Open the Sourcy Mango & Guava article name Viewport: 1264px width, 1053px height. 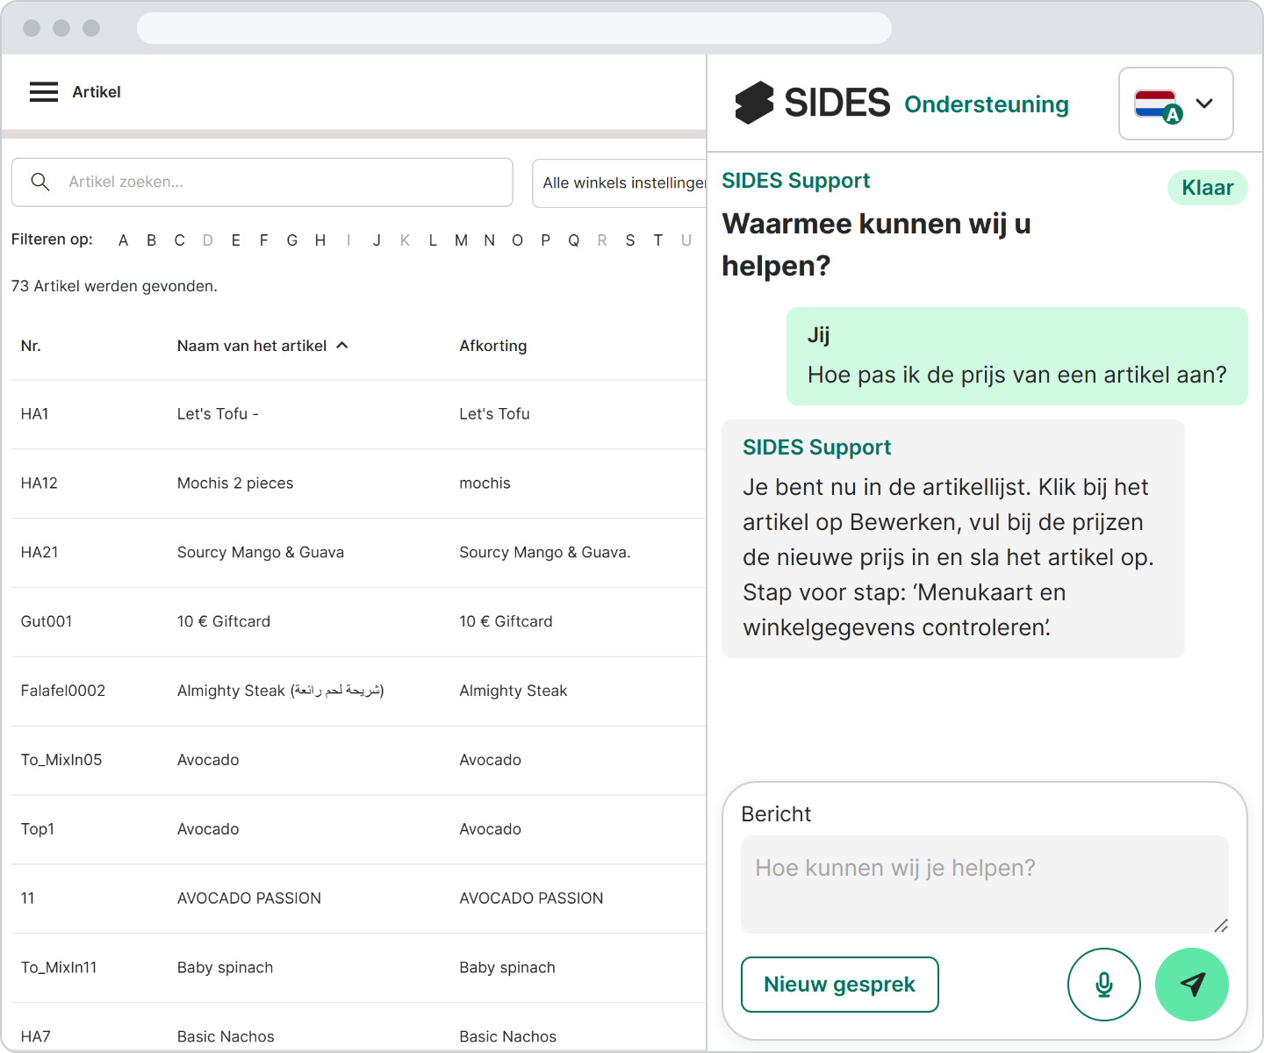coord(261,553)
